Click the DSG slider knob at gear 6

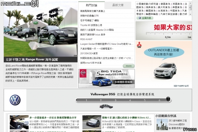click(x=168, y=99)
